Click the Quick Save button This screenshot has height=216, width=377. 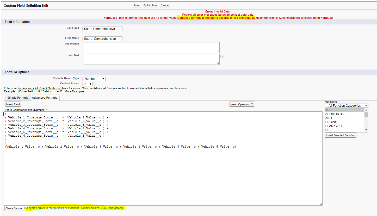coord(150,5)
